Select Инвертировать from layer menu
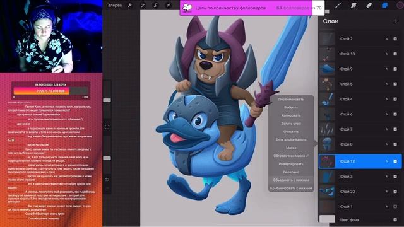Screen dimensions: 404x227 pyautogui.click(x=291, y=164)
